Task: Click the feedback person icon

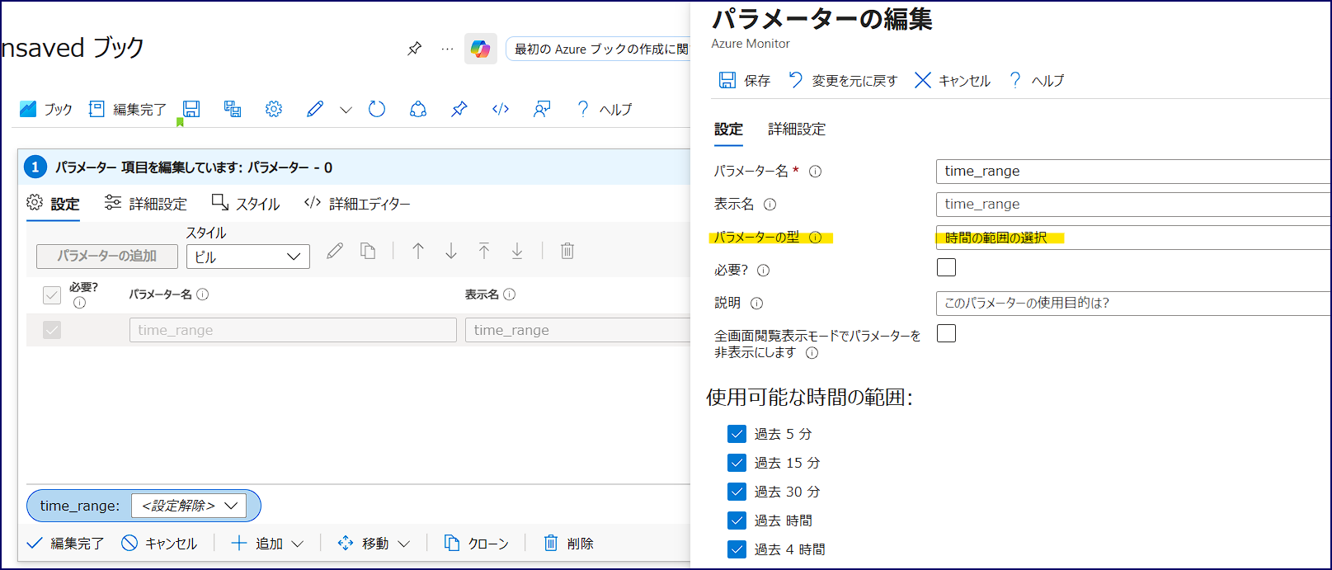Action: click(542, 109)
